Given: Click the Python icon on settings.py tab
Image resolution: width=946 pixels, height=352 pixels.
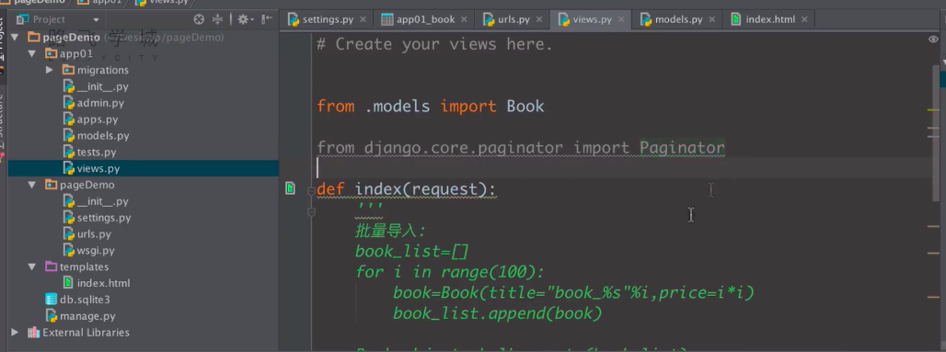Looking at the screenshot, I should point(294,19).
